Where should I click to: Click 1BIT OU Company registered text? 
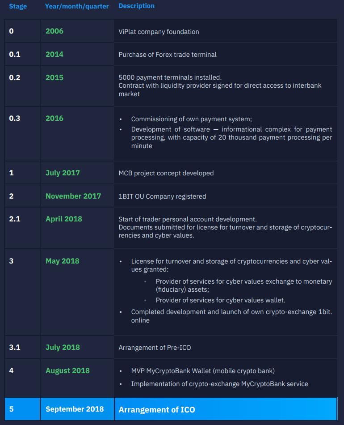162,196
